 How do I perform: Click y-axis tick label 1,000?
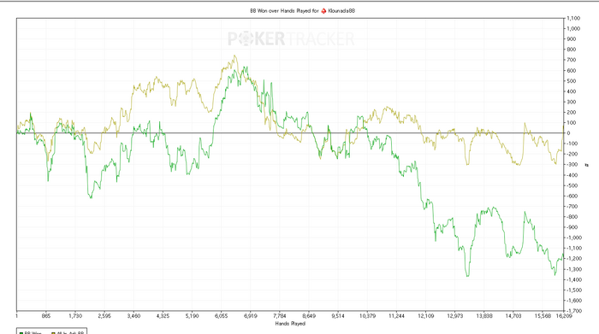coord(574,28)
